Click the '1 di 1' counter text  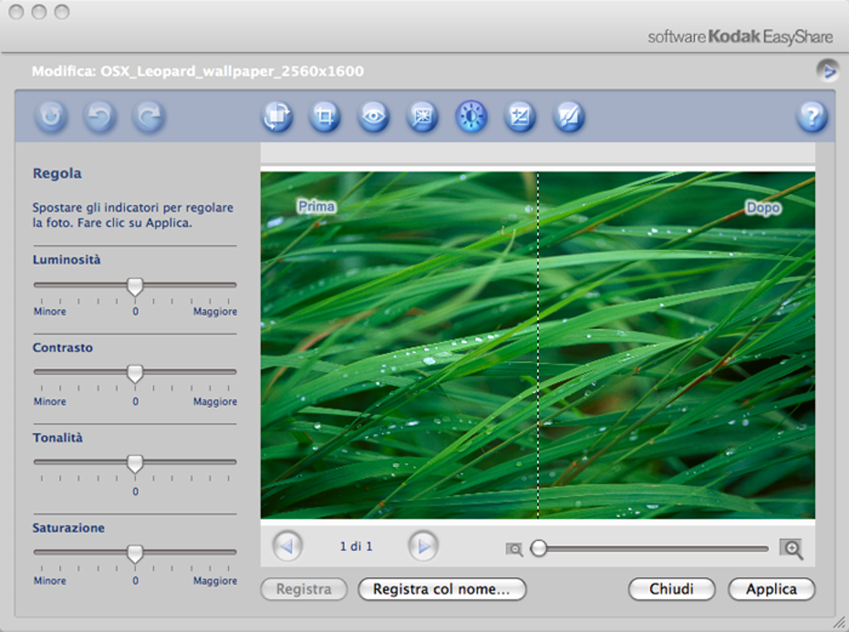(356, 546)
